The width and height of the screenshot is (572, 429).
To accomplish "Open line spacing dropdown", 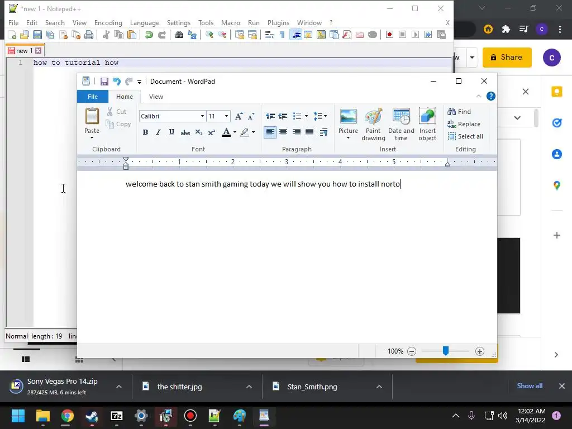I will pos(320,116).
